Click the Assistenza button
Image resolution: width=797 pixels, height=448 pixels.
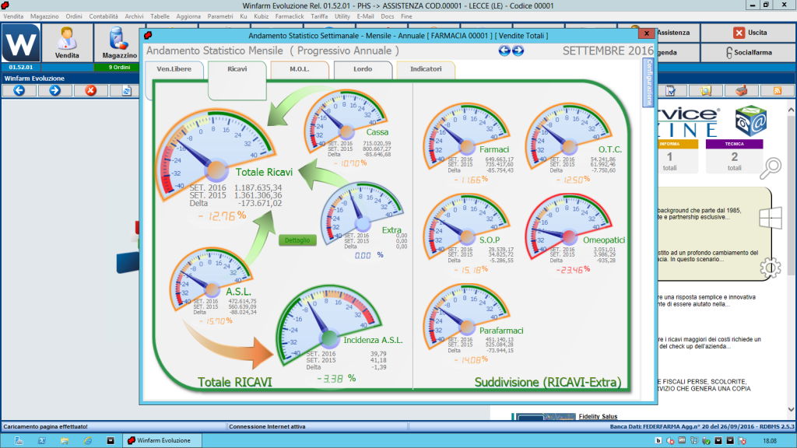(673, 33)
